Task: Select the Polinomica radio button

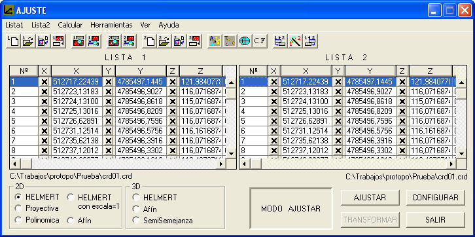Action: click(x=19, y=220)
